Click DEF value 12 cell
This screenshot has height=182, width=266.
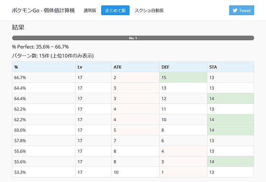183,99
